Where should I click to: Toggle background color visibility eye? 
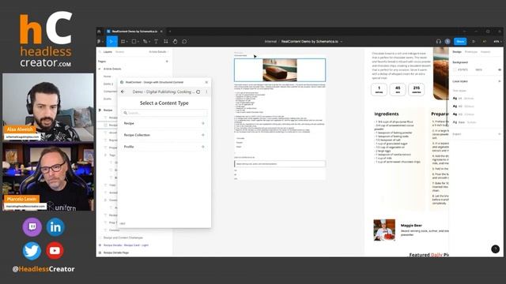pyautogui.click(x=500, y=69)
